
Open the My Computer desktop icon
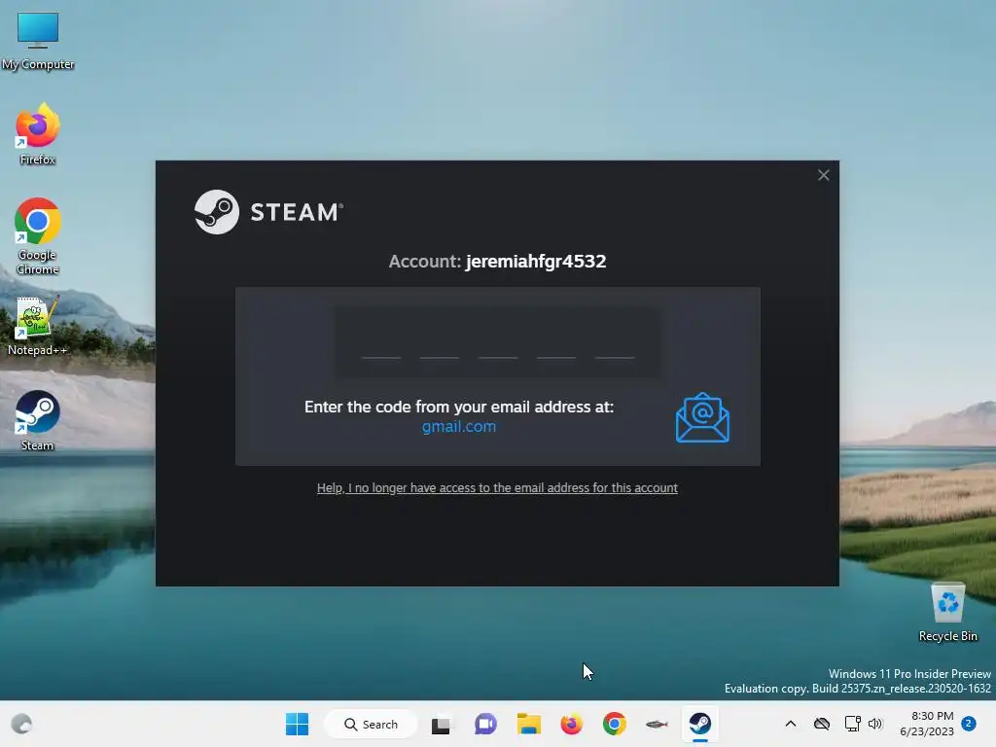[38, 41]
